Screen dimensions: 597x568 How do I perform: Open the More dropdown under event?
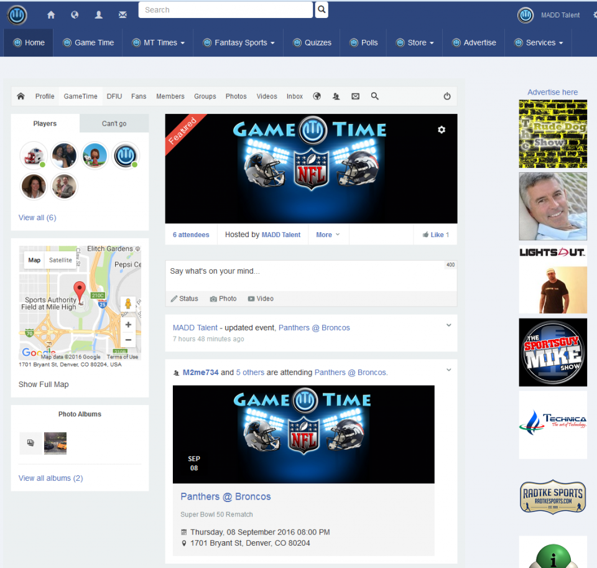[328, 235]
